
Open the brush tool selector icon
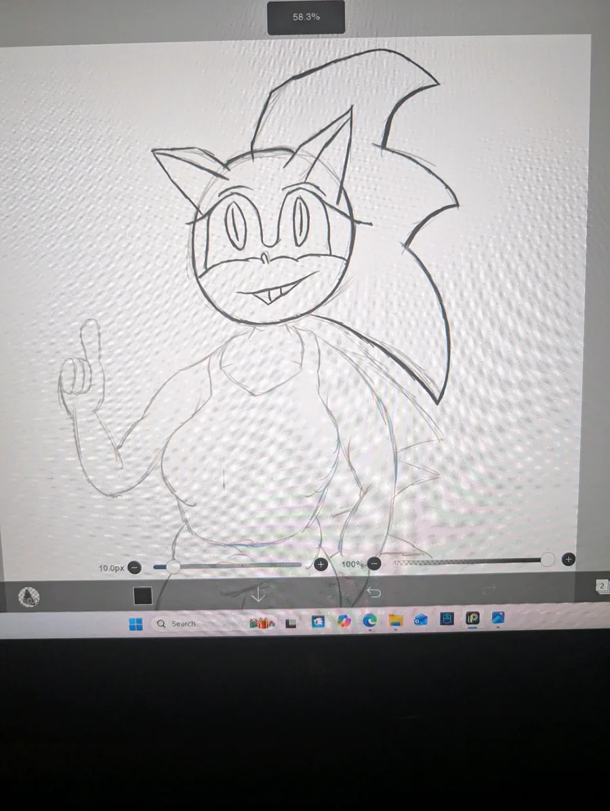click(x=29, y=597)
